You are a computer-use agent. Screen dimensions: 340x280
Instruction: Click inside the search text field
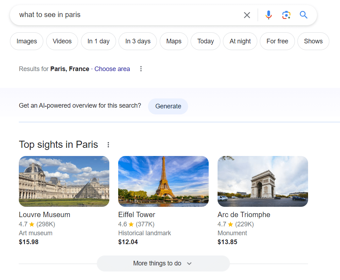tap(124, 15)
